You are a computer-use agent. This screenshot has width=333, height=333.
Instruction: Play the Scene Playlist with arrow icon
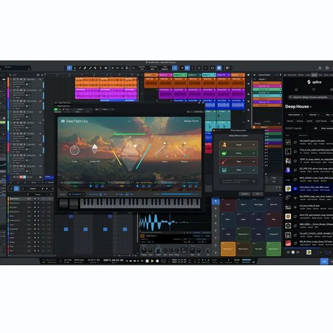pyautogui.click(x=254, y=75)
